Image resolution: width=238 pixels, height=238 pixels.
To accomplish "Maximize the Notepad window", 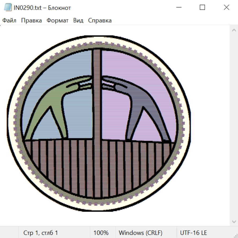I will coord(202,8).
